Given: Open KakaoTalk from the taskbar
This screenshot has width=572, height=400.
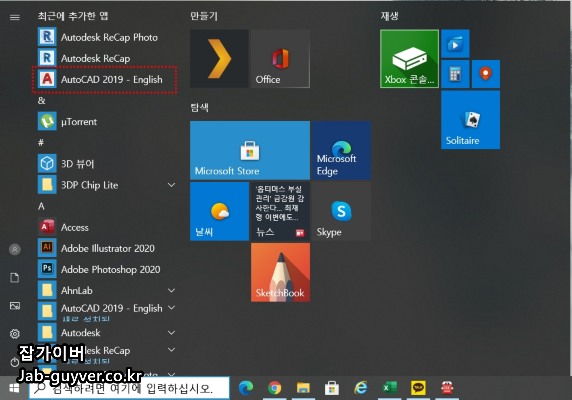Looking at the screenshot, I should point(418,388).
